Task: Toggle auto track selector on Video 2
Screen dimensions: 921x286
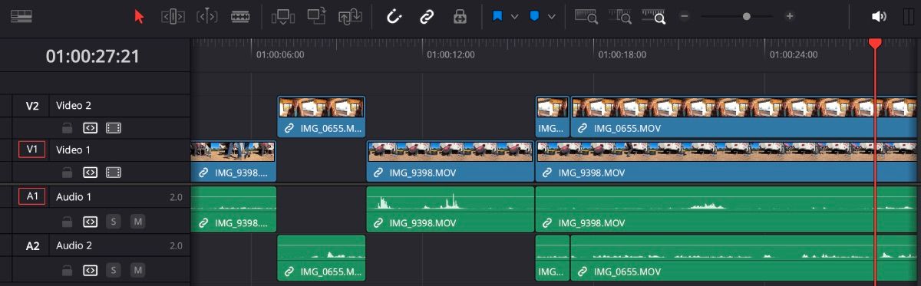Action: (x=90, y=128)
